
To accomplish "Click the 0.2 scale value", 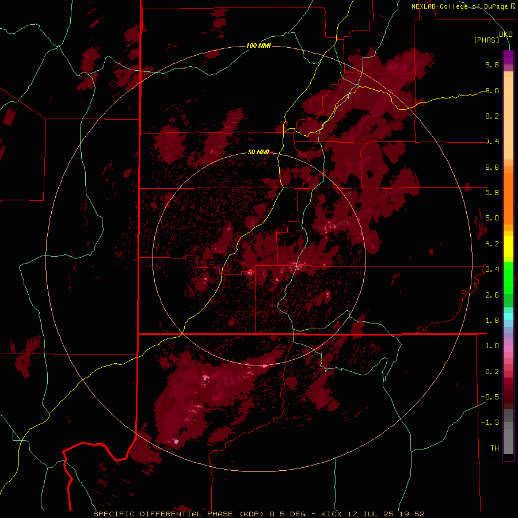I will [492, 372].
